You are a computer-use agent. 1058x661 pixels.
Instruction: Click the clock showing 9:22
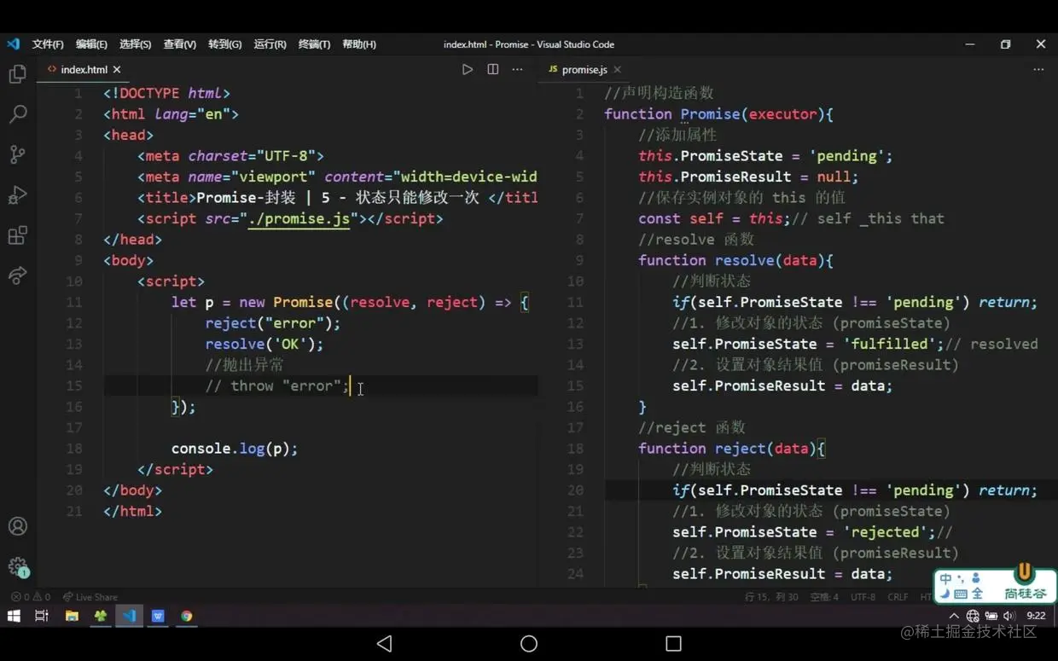tap(1036, 616)
